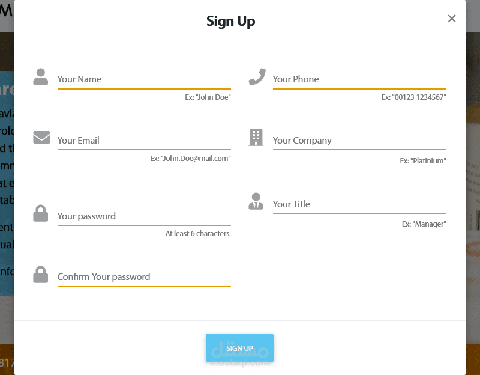The height and width of the screenshot is (375, 480).
Task: Click the "Platinium" example hint text
Action: 423,161
